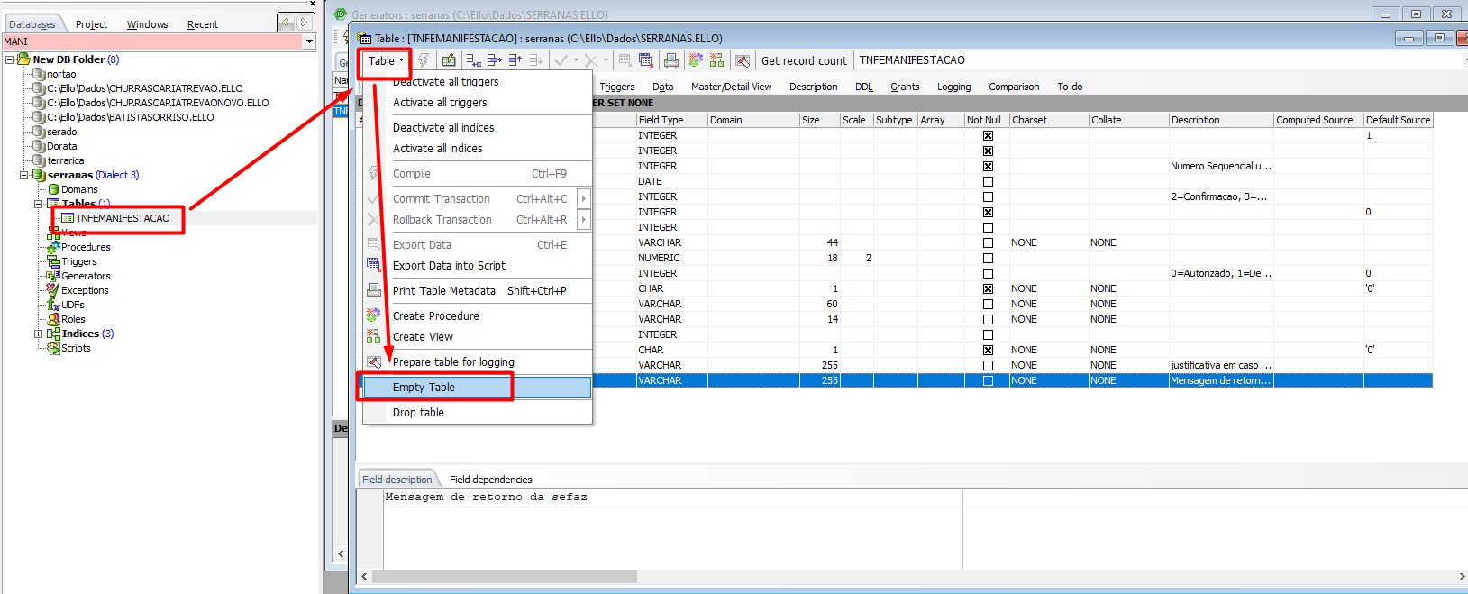
Task: Click the Export Data into Script toolbar icon
Action: pos(646,60)
